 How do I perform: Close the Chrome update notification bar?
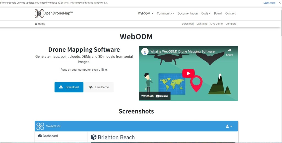coord(280,2)
